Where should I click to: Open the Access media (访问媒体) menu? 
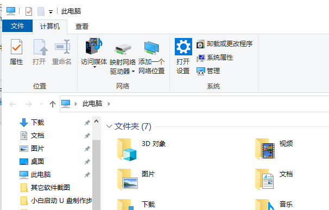pos(94,53)
